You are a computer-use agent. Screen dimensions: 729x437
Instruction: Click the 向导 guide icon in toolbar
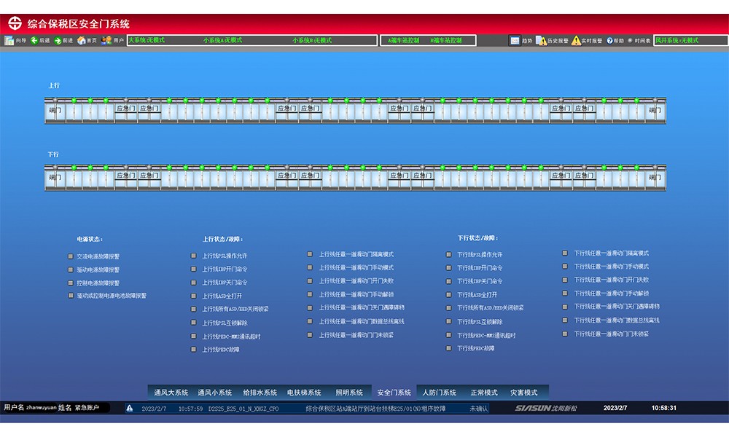tap(9, 41)
